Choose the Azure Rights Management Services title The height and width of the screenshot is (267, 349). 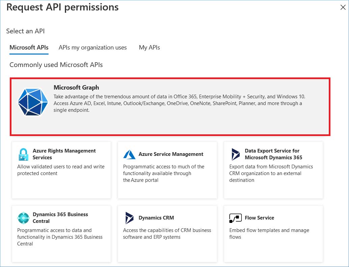(x=64, y=154)
